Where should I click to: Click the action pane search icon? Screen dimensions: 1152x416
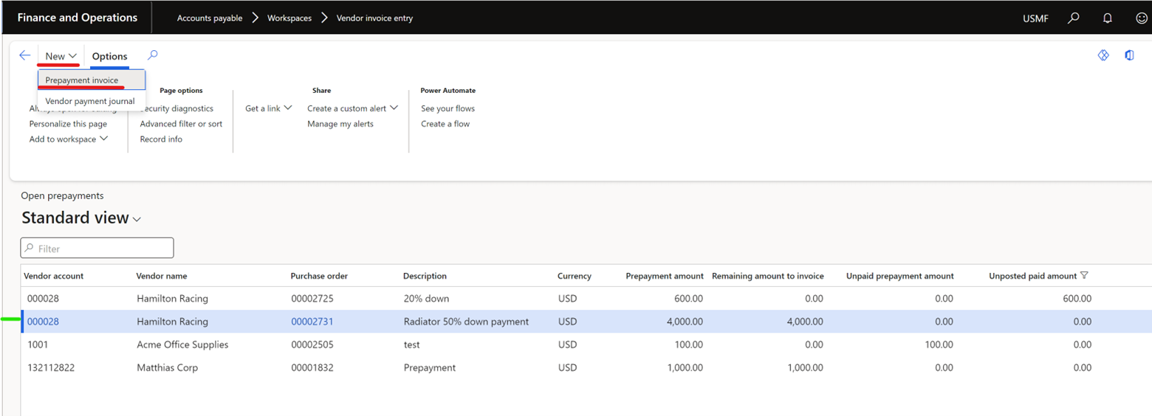(153, 55)
